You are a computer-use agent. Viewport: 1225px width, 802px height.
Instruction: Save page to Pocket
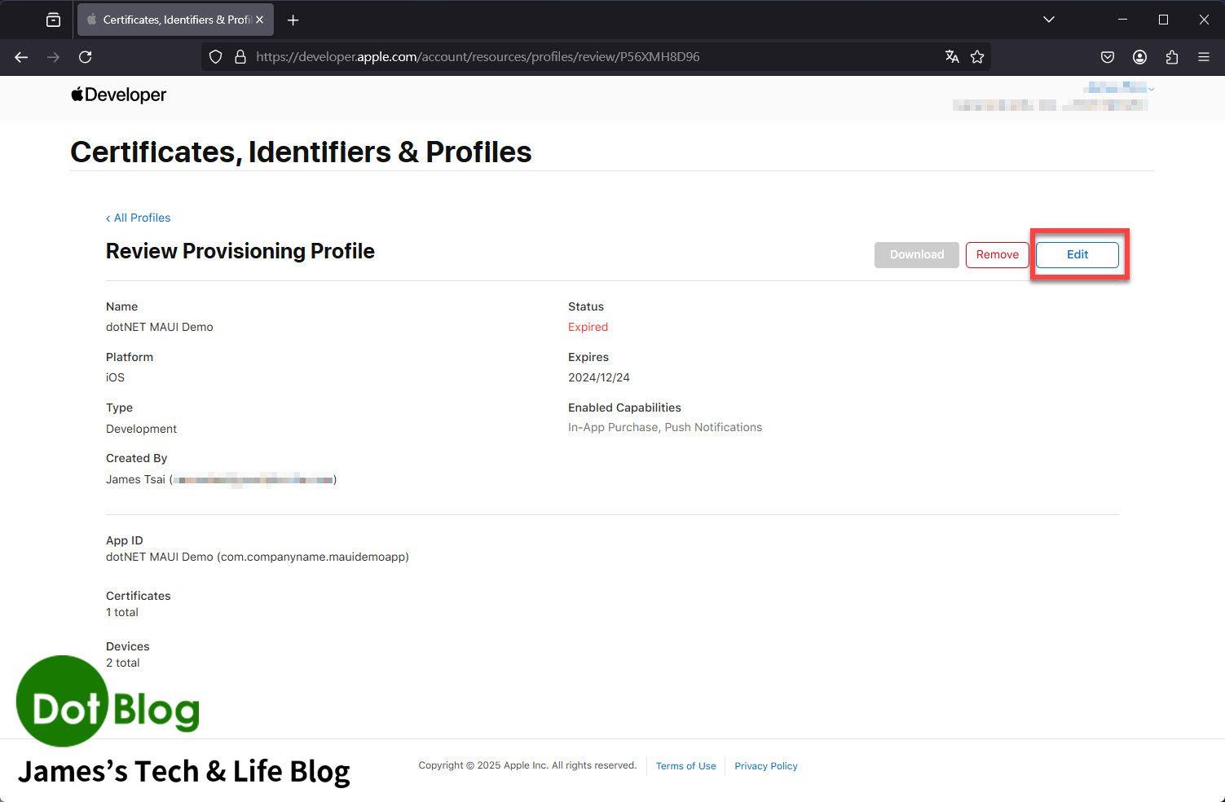(x=1108, y=57)
